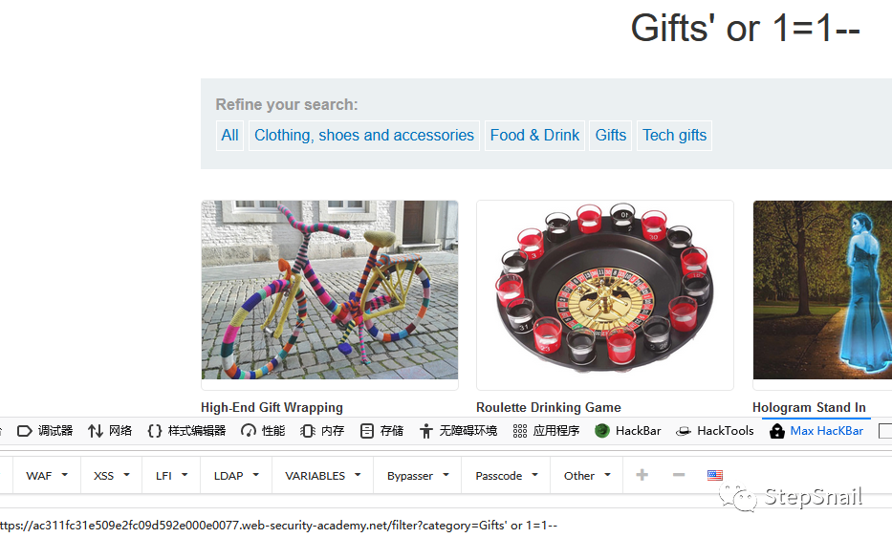The height and width of the screenshot is (538, 892).
Task: Open the Performance gauge icon
Action: (x=248, y=431)
